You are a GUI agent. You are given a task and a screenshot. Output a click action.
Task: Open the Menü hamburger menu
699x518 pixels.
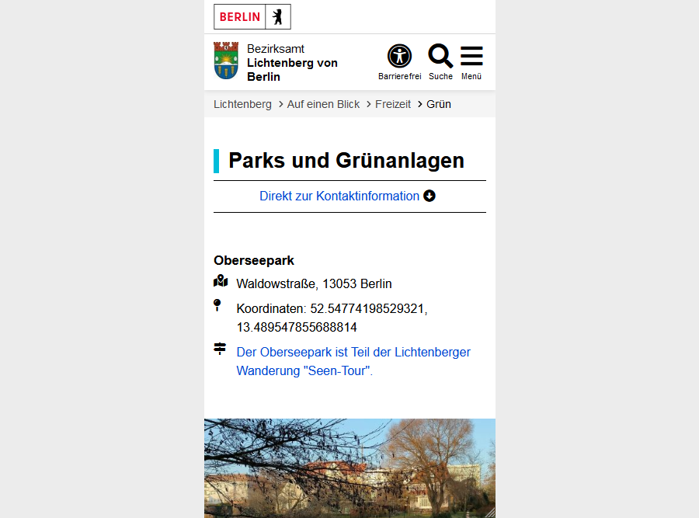click(471, 61)
